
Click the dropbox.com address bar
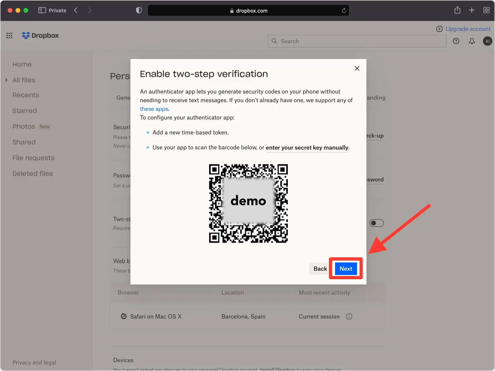click(x=248, y=11)
